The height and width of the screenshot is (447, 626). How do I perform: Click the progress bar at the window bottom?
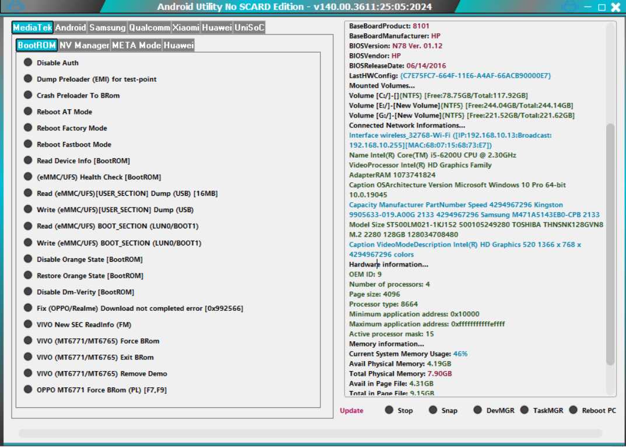313,431
